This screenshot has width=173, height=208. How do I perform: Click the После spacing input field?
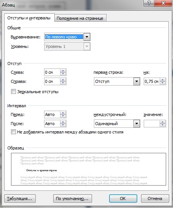pyautogui.click(x=52, y=124)
